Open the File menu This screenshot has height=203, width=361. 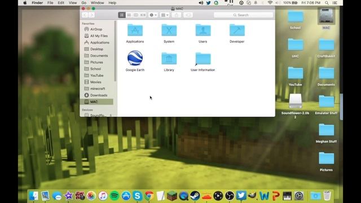(50, 3)
